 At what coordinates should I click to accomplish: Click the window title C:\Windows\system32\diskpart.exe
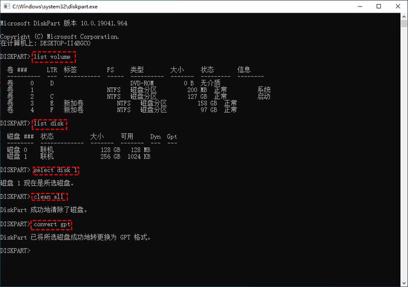coord(55,6)
